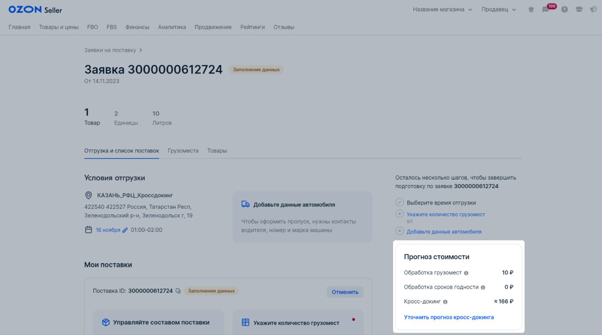Image resolution: width=602 pixels, height=335 pixels.
Task: Click the truck icon in vehicle card
Action: (246, 204)
